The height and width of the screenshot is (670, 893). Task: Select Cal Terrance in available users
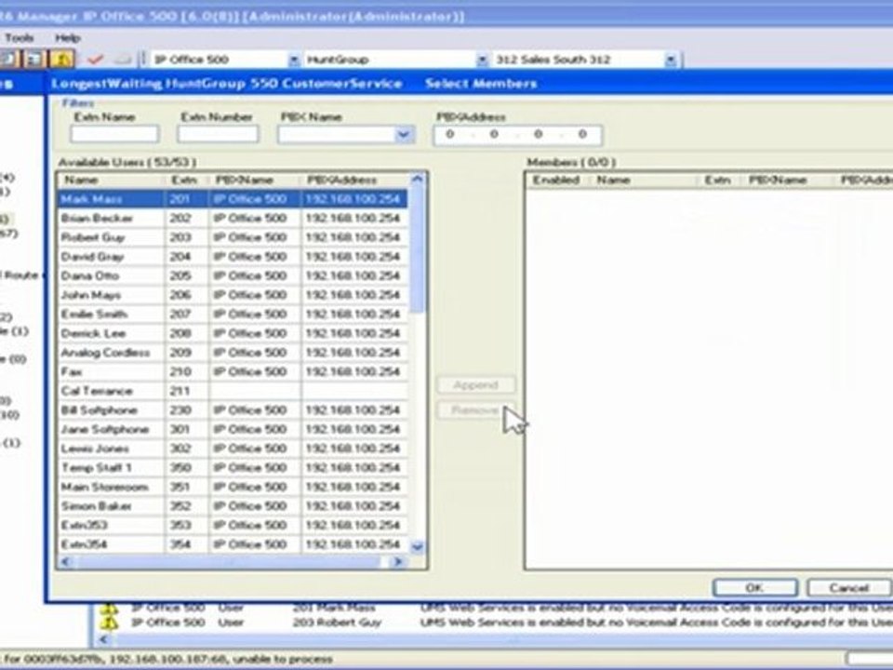233,391
